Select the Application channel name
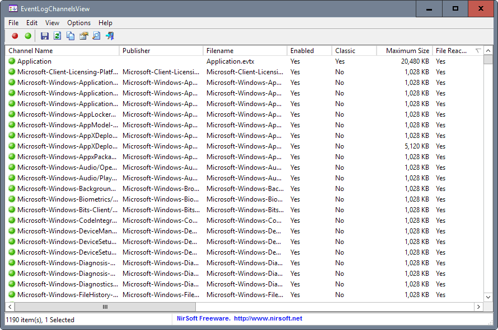498x330 pixels. [x=34, y=61]
